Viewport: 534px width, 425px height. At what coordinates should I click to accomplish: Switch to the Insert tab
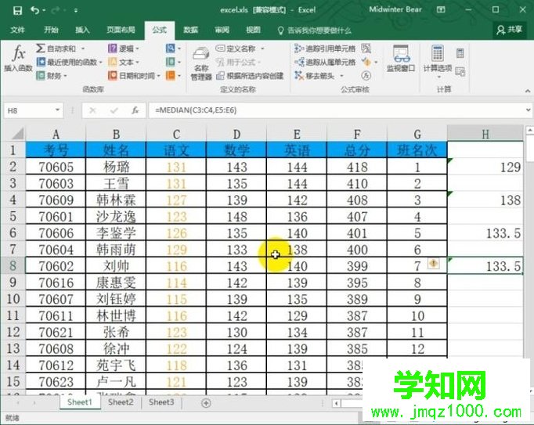82,30
